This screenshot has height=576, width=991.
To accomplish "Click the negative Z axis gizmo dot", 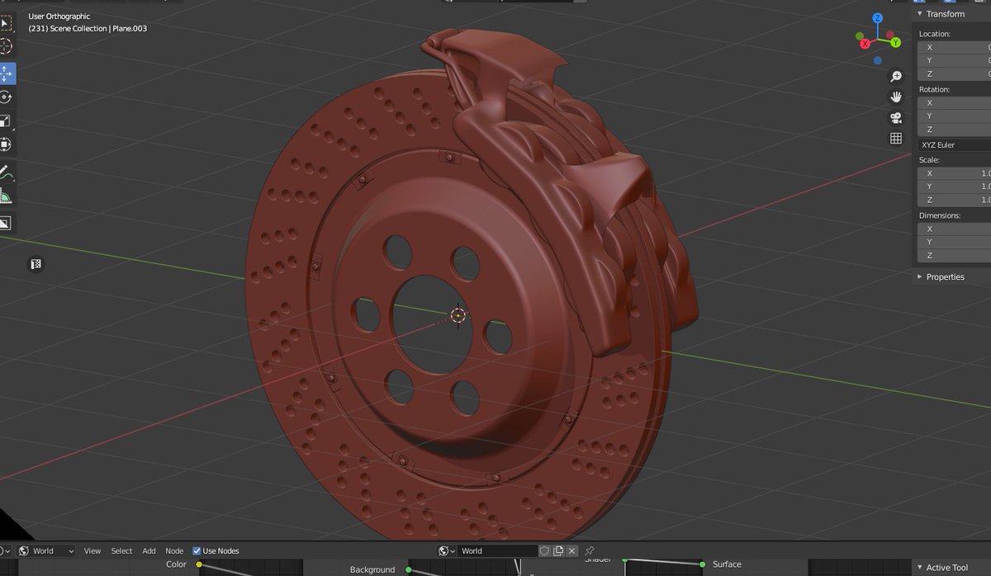I will pyautogui.click(x=877, y=60).
